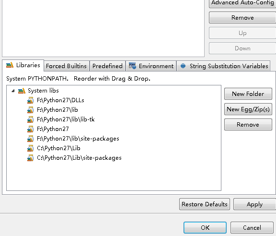Click Remove beside the libraries list
Screen dimensions: 276x236
(x=248, y=125)
